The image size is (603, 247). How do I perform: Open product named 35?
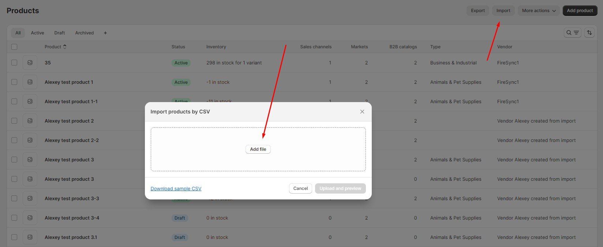coord(48,63)
